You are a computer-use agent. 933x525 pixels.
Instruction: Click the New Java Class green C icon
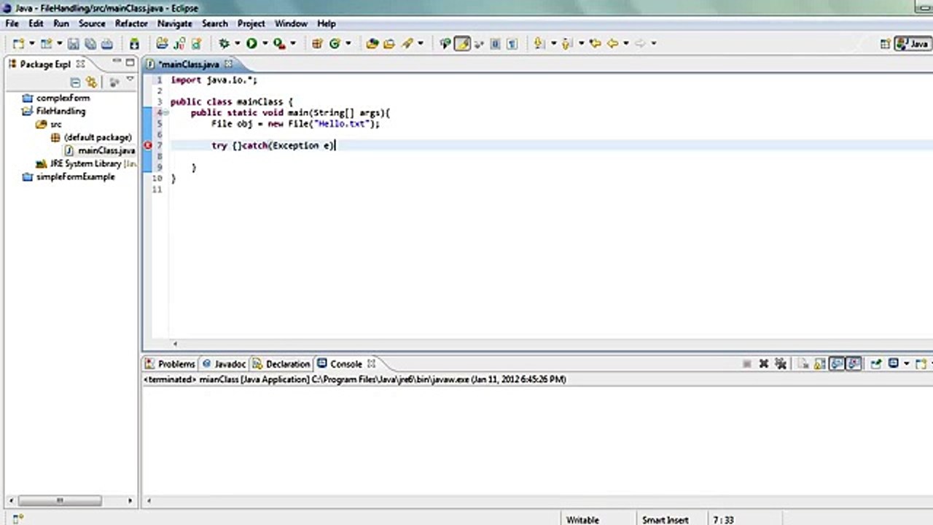(x=334, y=44)
